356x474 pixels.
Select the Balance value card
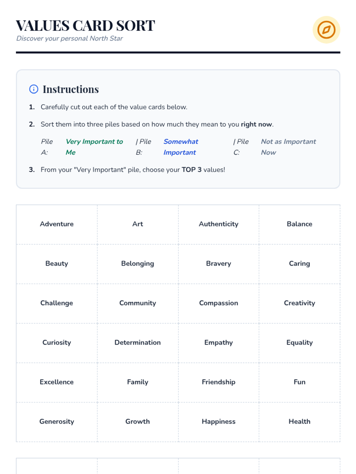(299, 224)
